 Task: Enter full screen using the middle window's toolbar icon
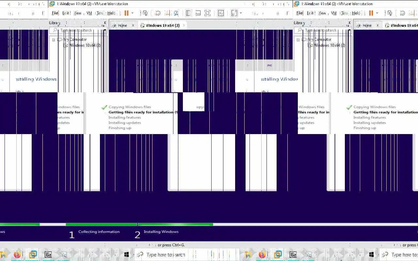(x=207, y=13)
